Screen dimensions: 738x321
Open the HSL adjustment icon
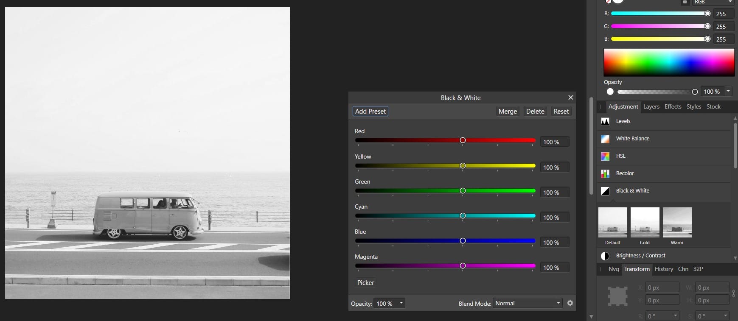point(605,156)
